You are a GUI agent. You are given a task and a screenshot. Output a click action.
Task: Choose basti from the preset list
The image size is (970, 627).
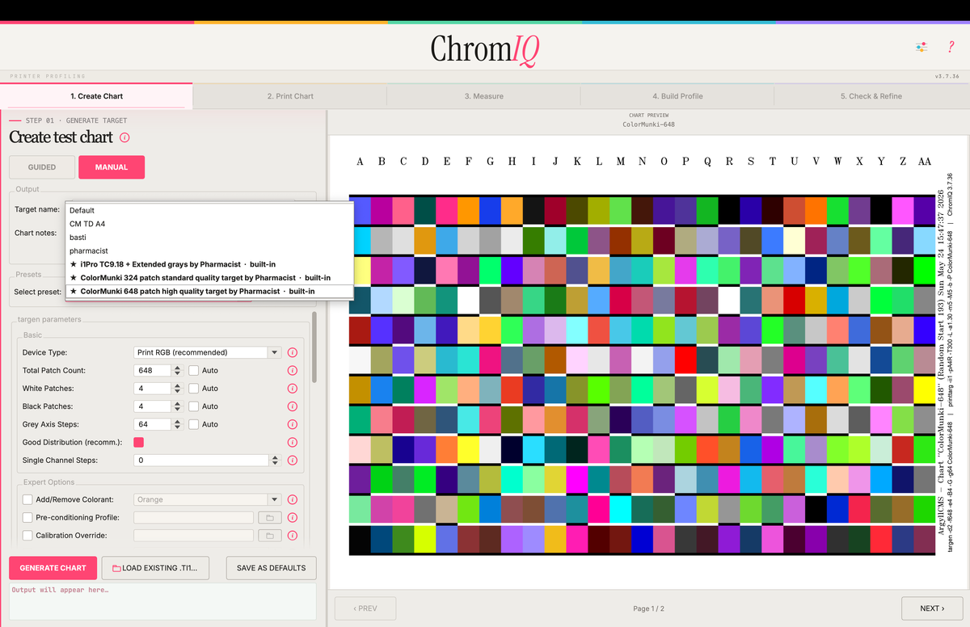(209, 238)
